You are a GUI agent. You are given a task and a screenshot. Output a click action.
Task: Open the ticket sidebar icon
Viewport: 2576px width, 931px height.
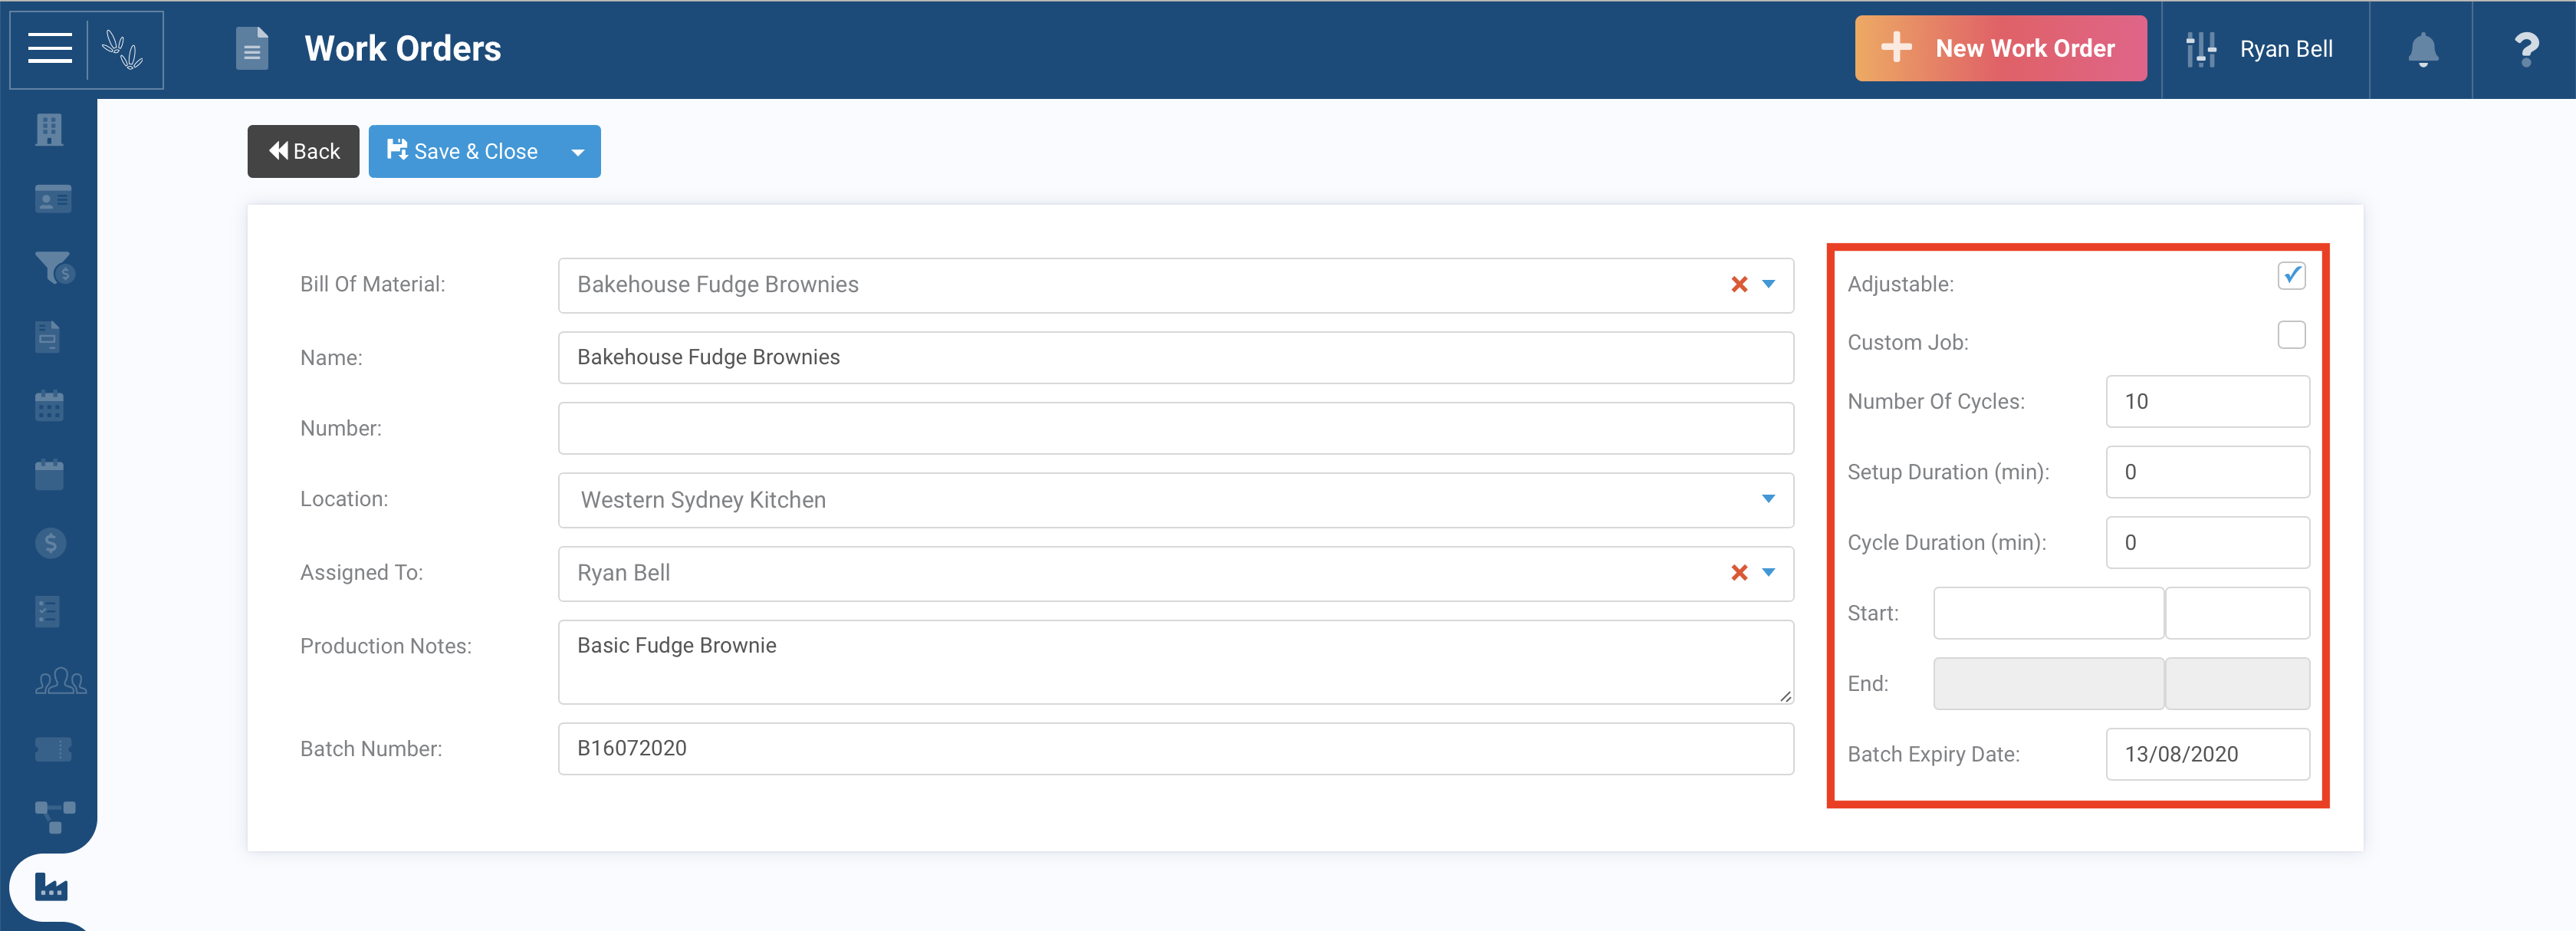(x=53, y=749)
